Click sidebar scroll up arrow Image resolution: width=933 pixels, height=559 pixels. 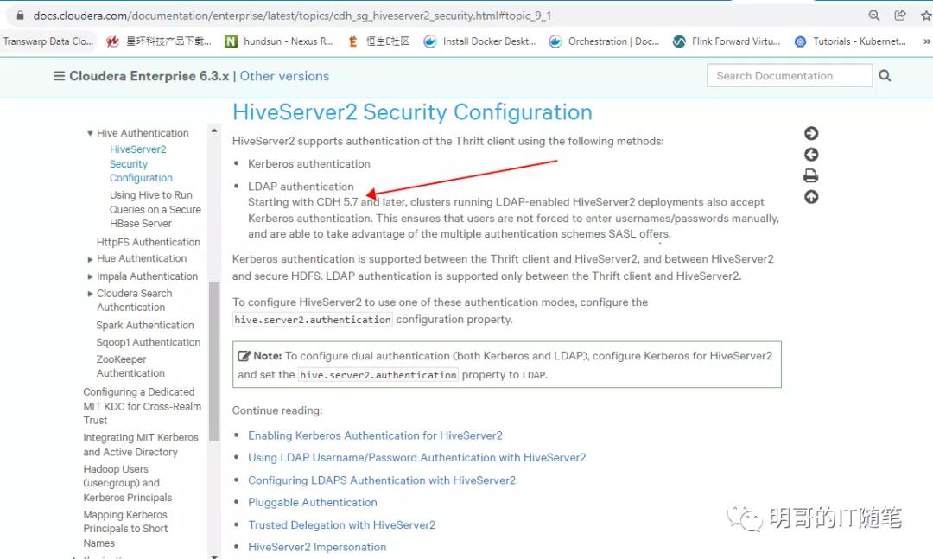coord(214,130)
